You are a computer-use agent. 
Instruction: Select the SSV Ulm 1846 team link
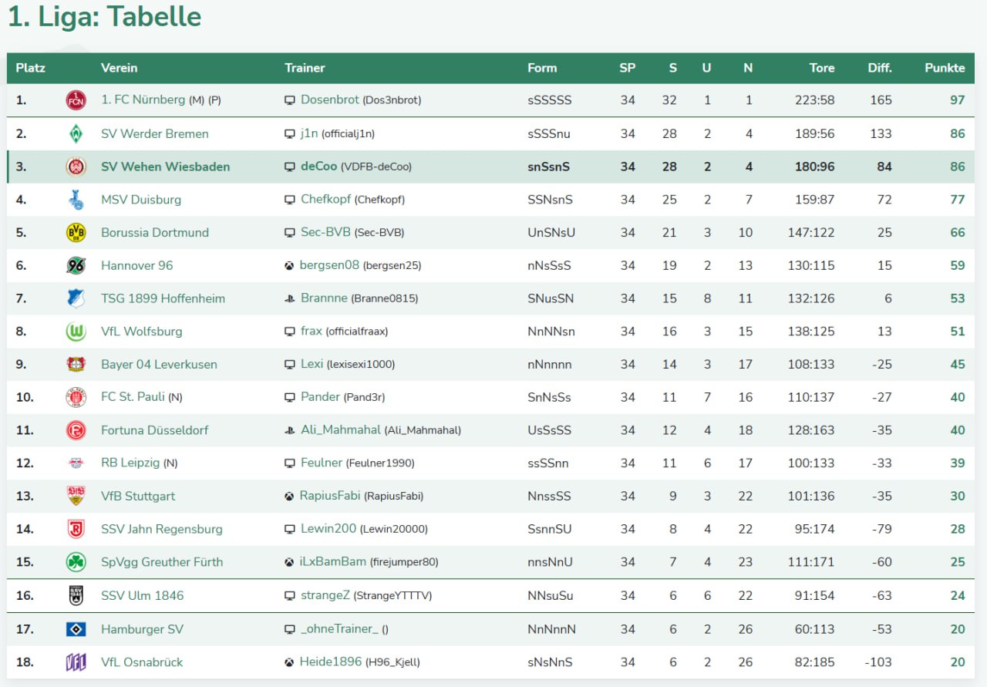coord(142,595)
